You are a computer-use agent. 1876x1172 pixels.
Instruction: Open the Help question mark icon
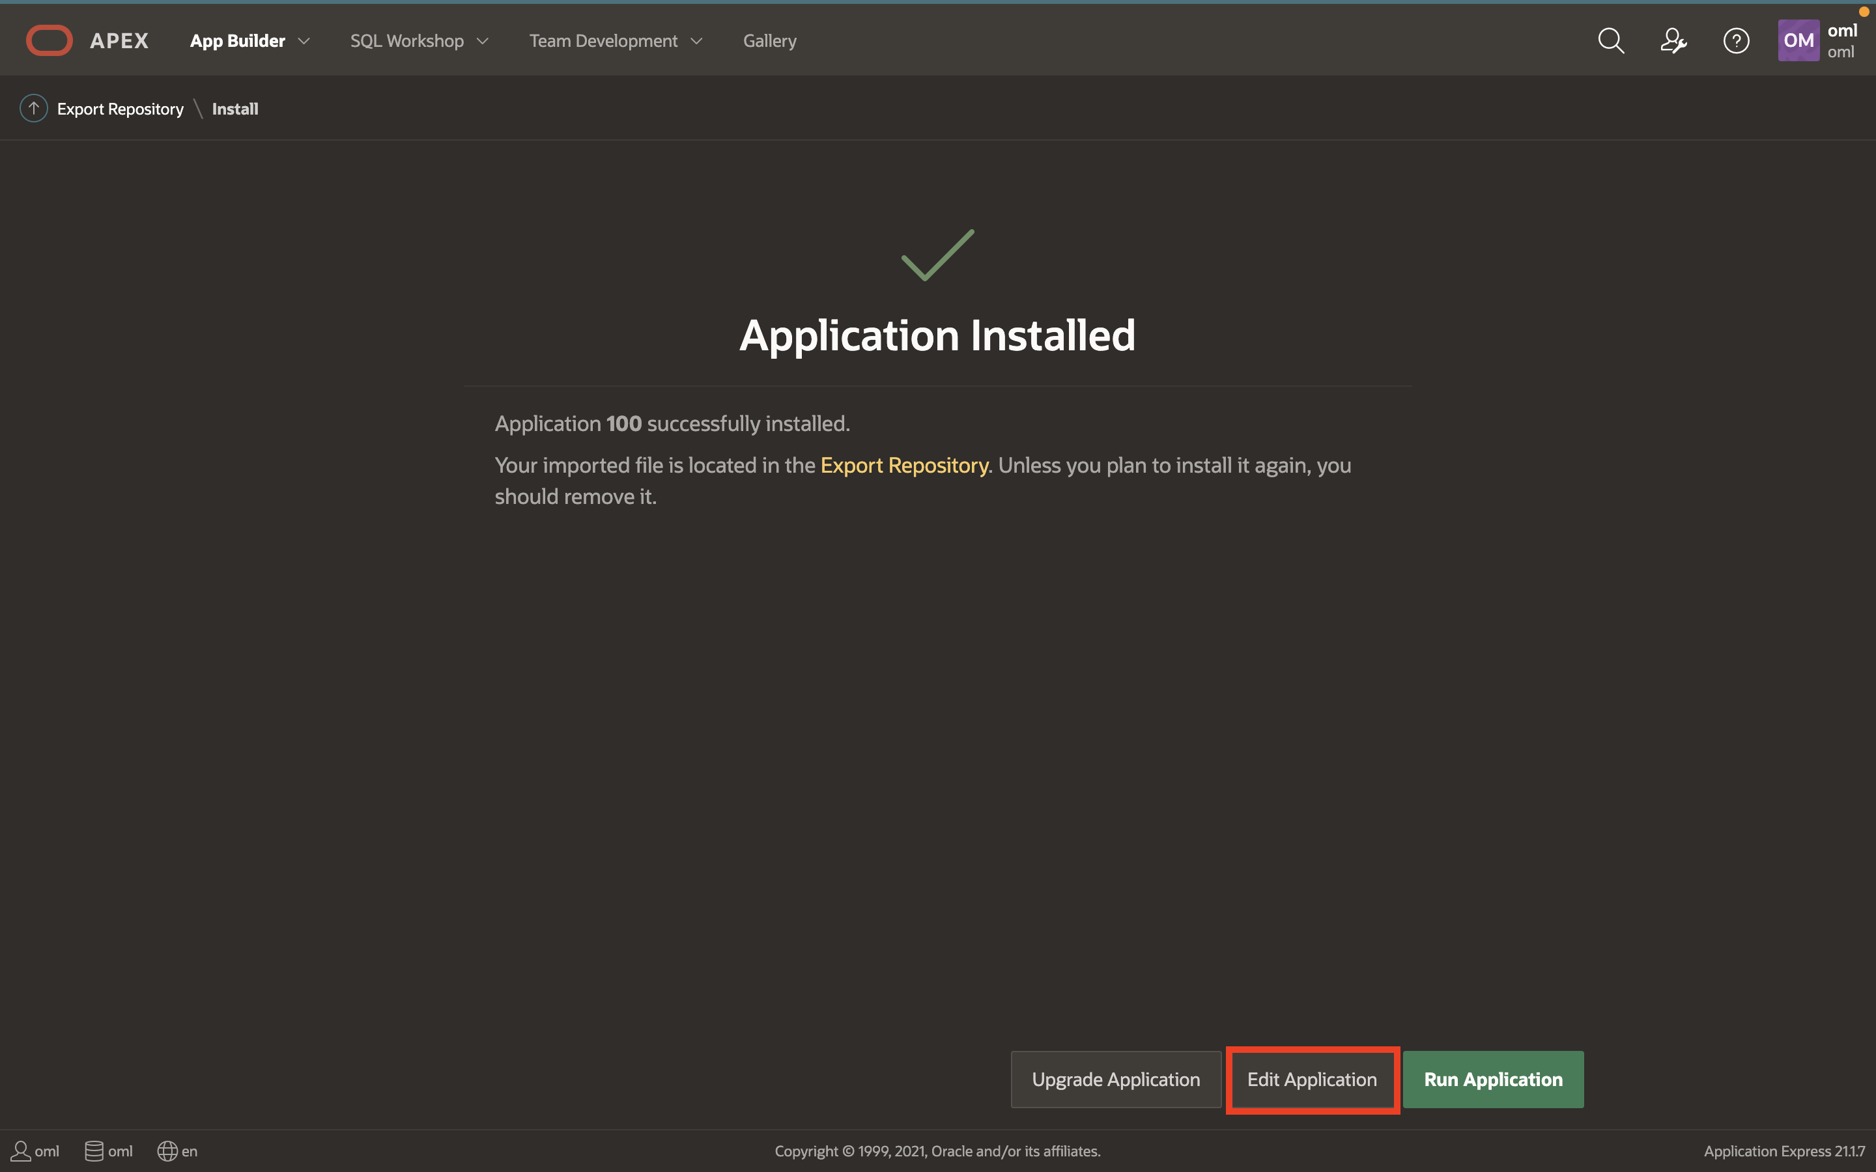pos(1736,40)
